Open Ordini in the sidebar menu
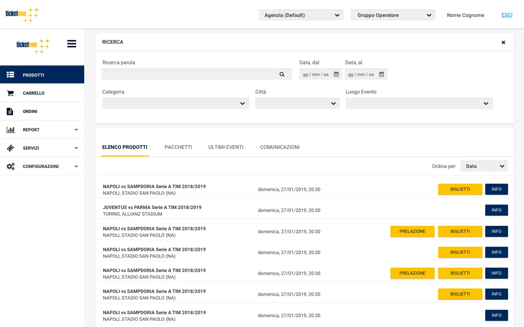Screen dimensions: 524x327 [x=42, y=111]
